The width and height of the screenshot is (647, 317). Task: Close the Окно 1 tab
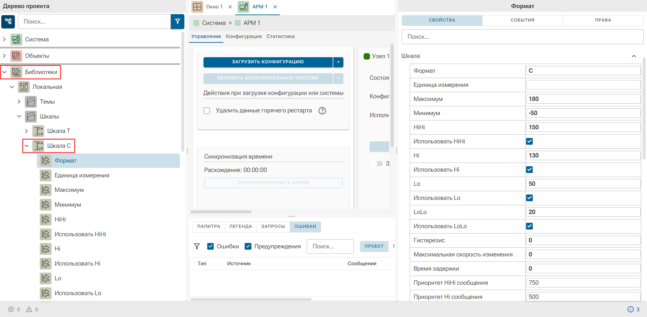pyautogui.click(x=230, y=7)
